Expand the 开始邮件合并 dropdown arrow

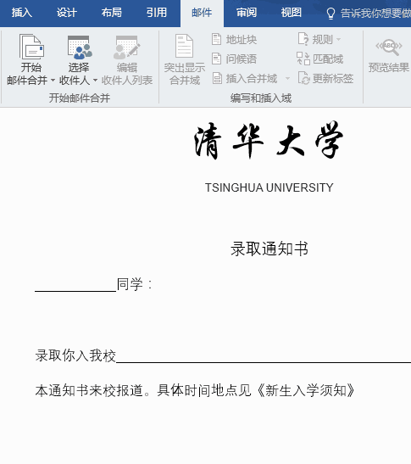click(x=53, y=81)
